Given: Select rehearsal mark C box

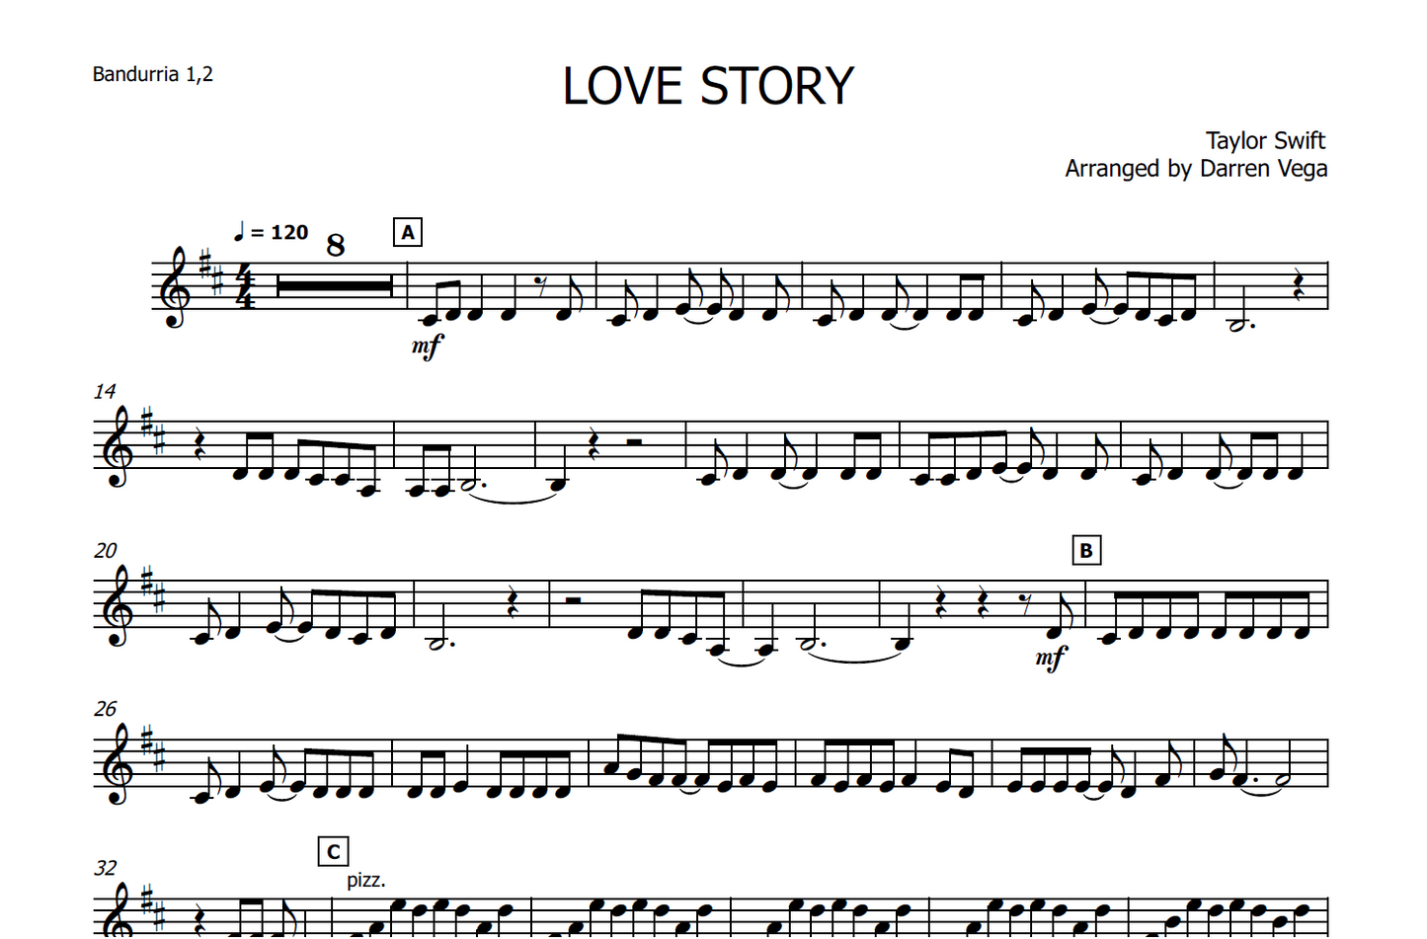Looking at the screenshot, I should [x=334, y=851].
